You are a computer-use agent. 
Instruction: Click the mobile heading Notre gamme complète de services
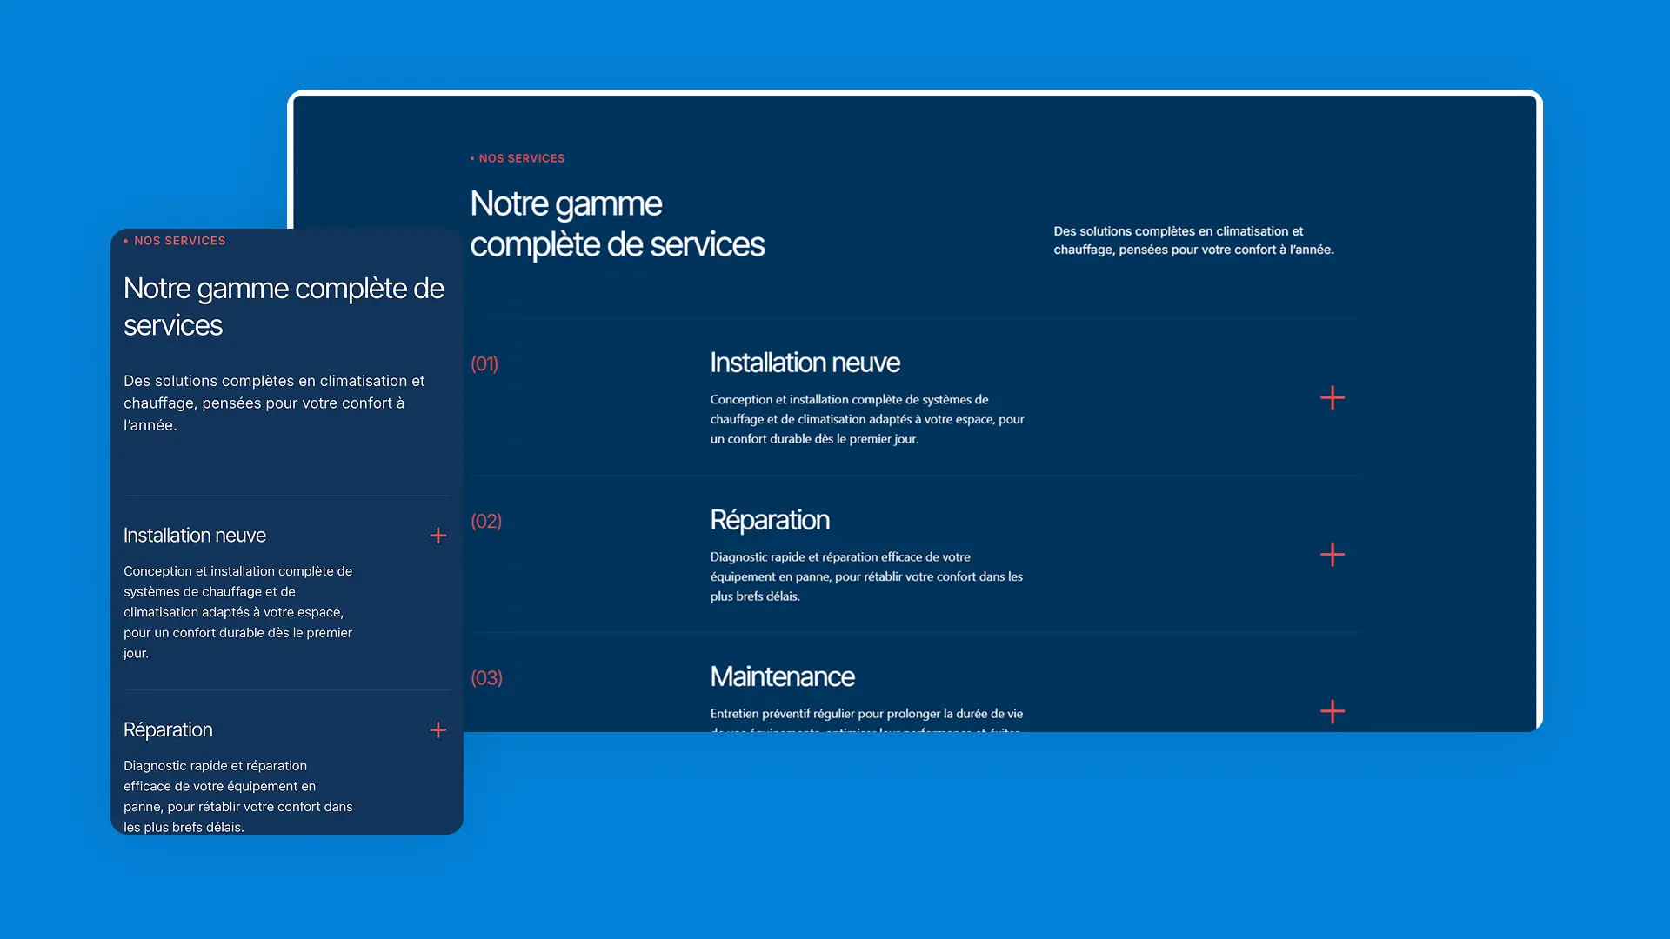[284, 306]
